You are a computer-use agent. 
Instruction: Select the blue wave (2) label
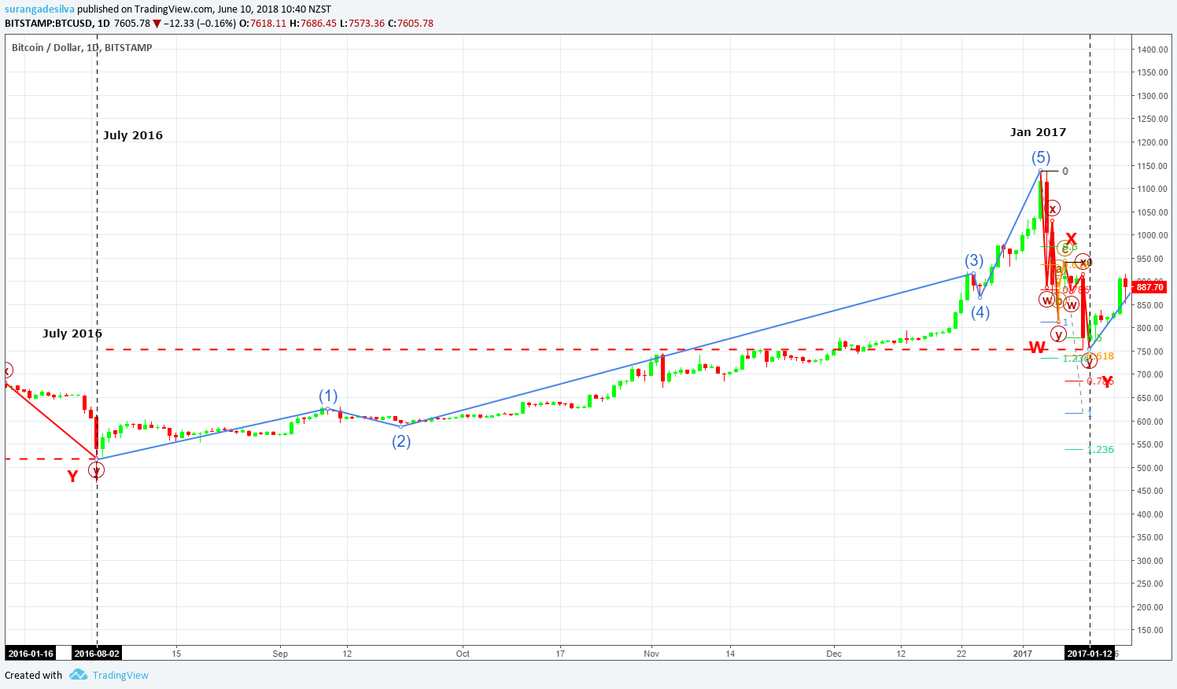tap(401, 441)
